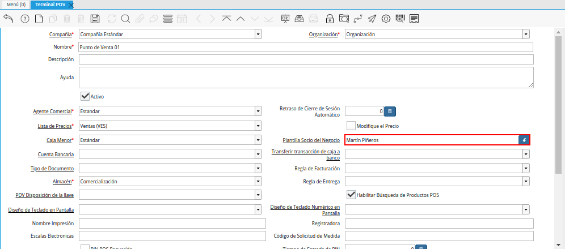The width and height of the screenshot is (565, 249).
Task: Click the padlock record lock icon
Action: pos(328,19)
